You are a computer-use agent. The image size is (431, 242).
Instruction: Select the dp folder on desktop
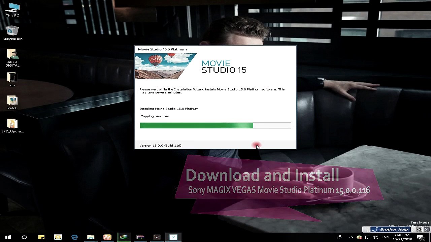12,79
